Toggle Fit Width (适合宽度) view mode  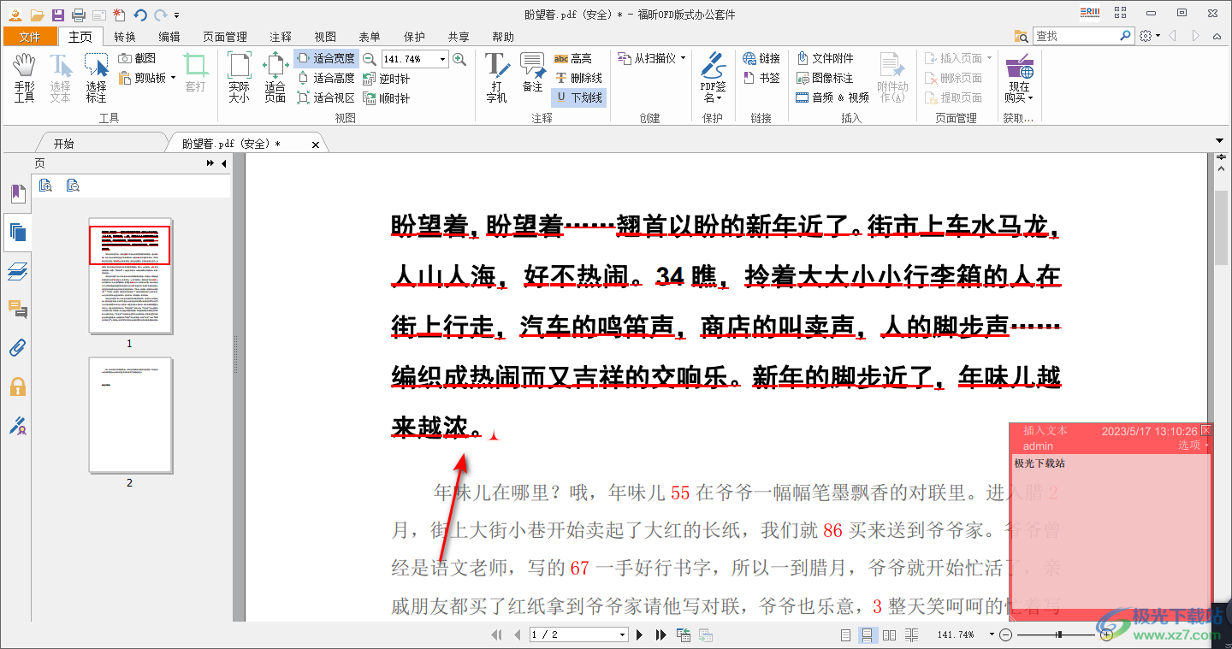326,58
